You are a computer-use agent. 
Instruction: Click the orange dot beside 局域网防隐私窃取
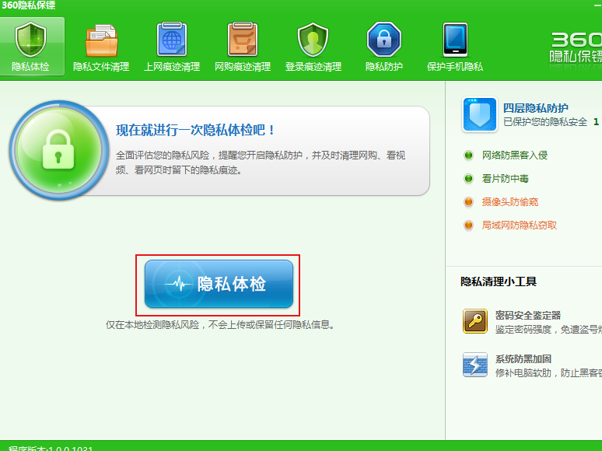468,226
